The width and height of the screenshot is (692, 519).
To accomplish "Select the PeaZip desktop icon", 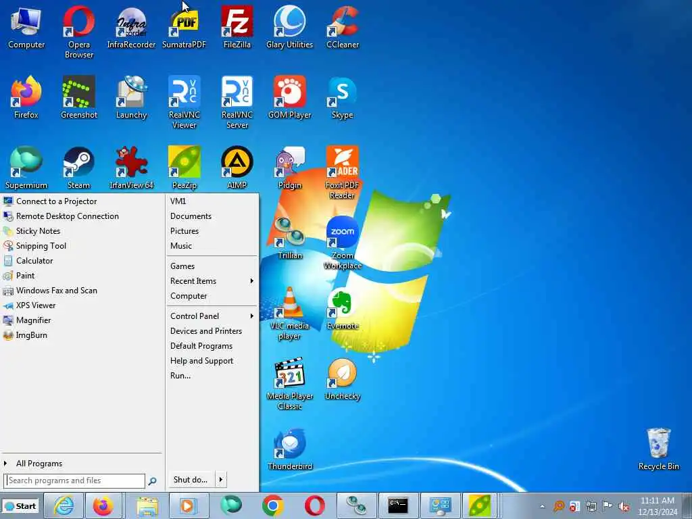I will coord(184,168).
